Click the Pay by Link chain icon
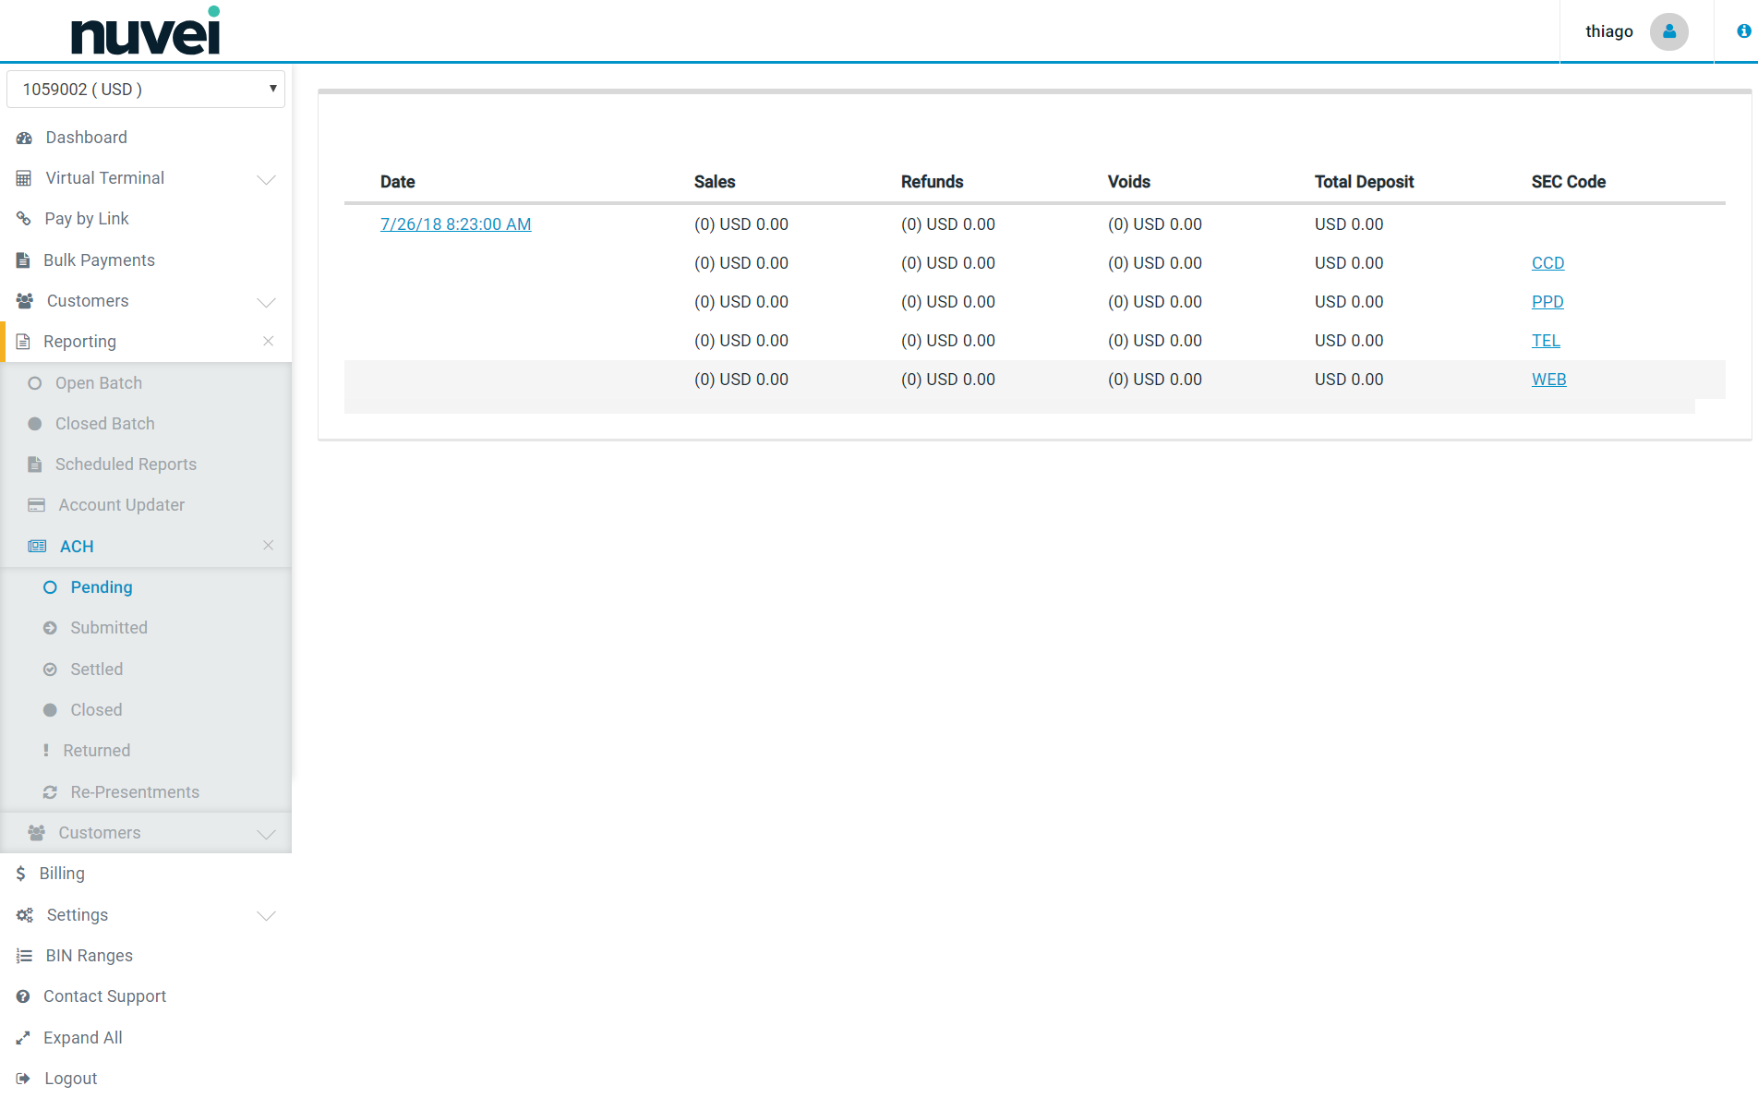This screenshot has width=1758, height=1098. click(x=24, y=219)
